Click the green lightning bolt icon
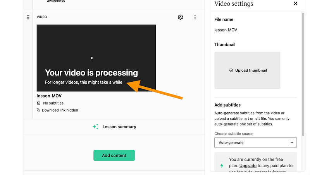The height and width of the screenshot is (175, 310). [x=222, y=166]
